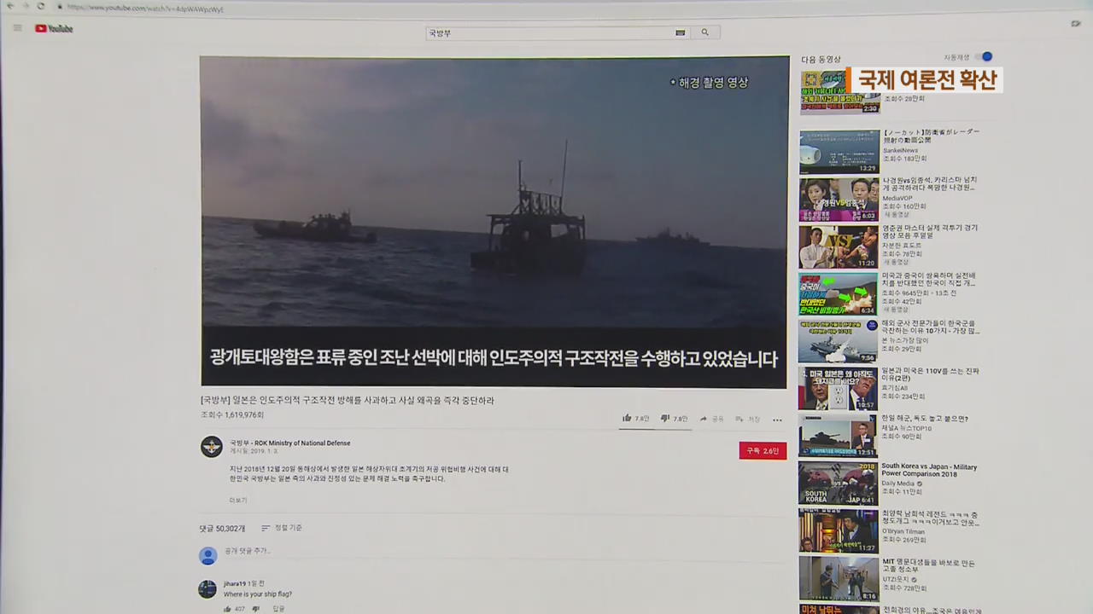The image size is (1093, 614).
Task: Open the 【ノーカット】防衛省がレーダー video title
Action: tap(932, 136)
